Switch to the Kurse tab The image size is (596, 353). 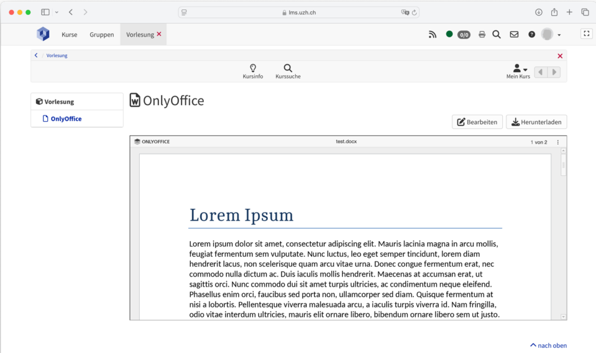coord(69,34)
